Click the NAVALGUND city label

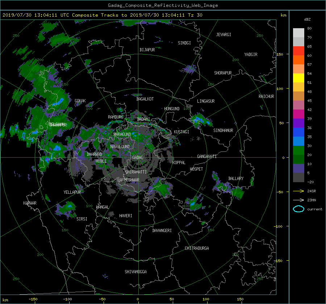(120, 147)
